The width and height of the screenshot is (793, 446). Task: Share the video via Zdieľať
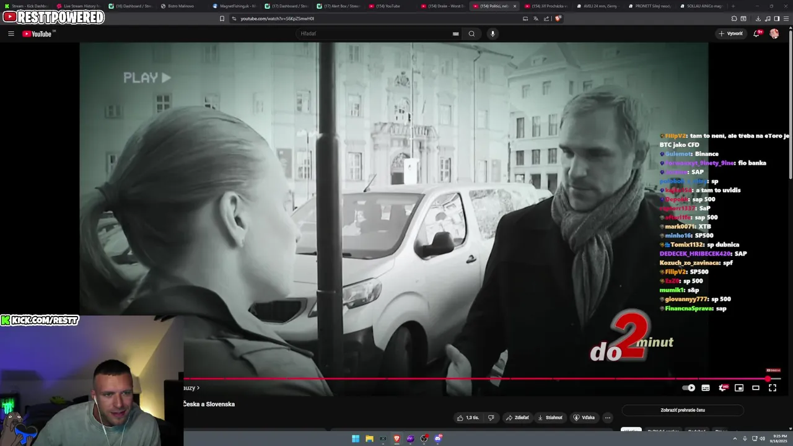click(x=517, y=418)
